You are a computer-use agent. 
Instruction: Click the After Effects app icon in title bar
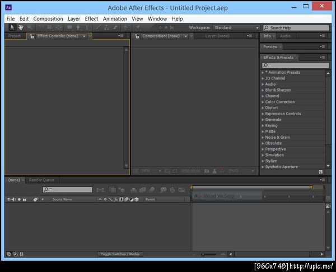8,8
